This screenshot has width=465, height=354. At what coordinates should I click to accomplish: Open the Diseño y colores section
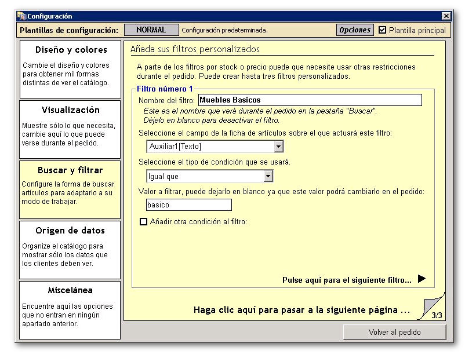tap(70, 69)
